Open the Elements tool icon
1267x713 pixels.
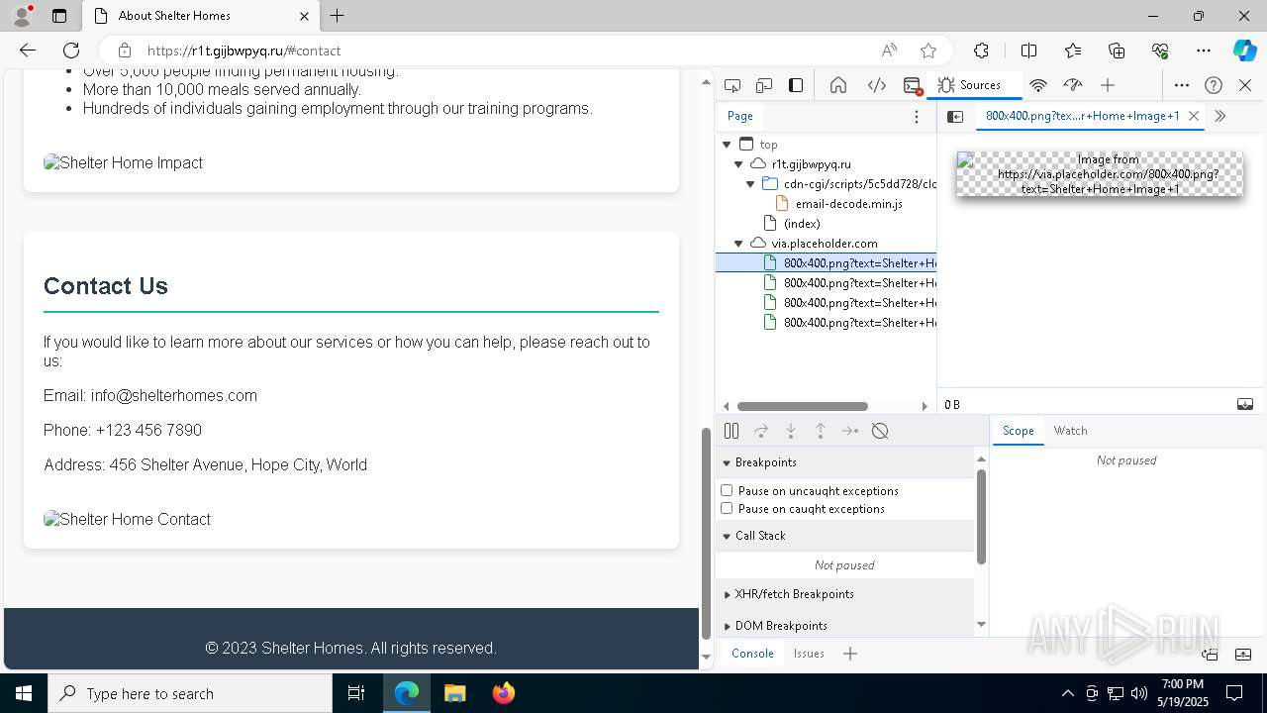click(877, 85)
